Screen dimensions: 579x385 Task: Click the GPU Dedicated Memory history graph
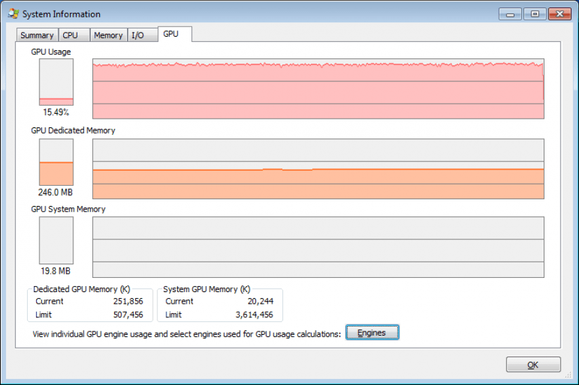318,169
